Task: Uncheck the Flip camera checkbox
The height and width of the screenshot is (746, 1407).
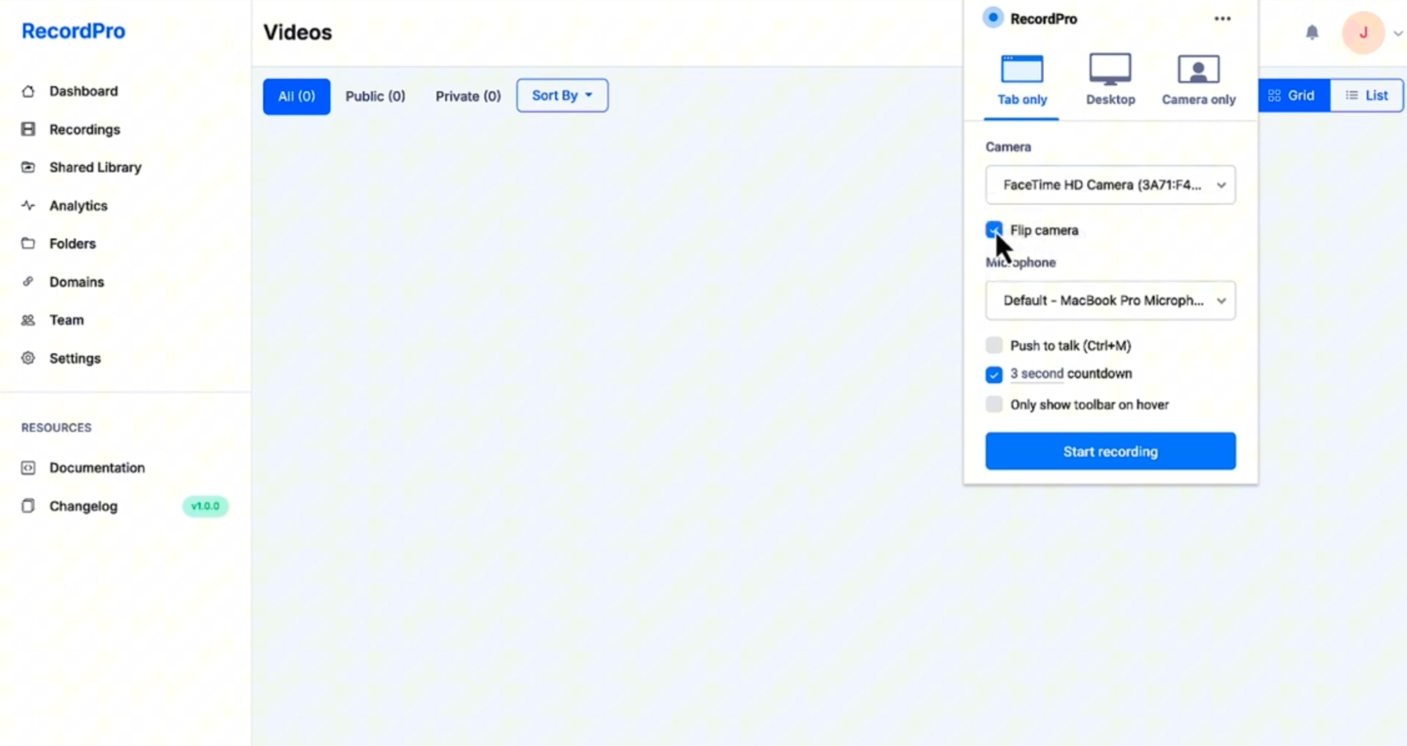Action: coord(994,229)
